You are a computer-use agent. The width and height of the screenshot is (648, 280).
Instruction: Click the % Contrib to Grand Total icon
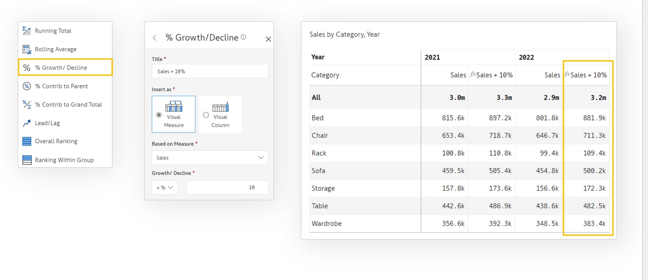click(x=27, y=105)
